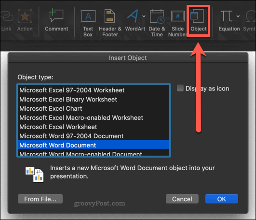Click the Link icon in ribbon

pyautogui.click(x=7, y=16)
